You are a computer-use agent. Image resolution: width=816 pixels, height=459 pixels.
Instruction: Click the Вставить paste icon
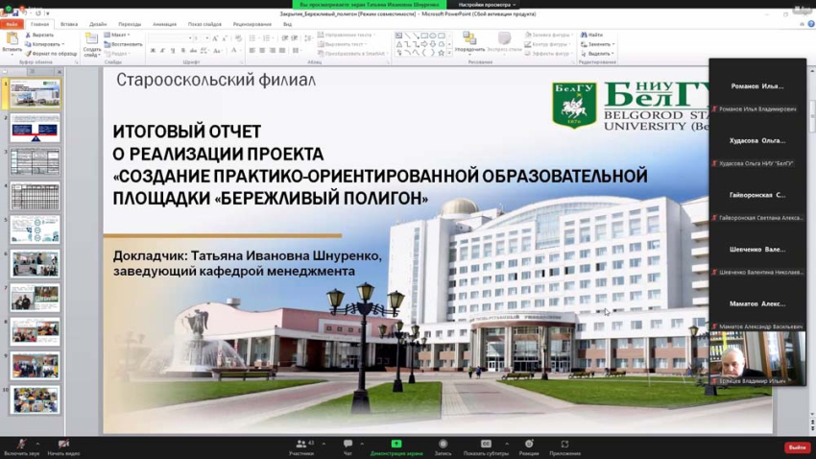tap(12, 39)
